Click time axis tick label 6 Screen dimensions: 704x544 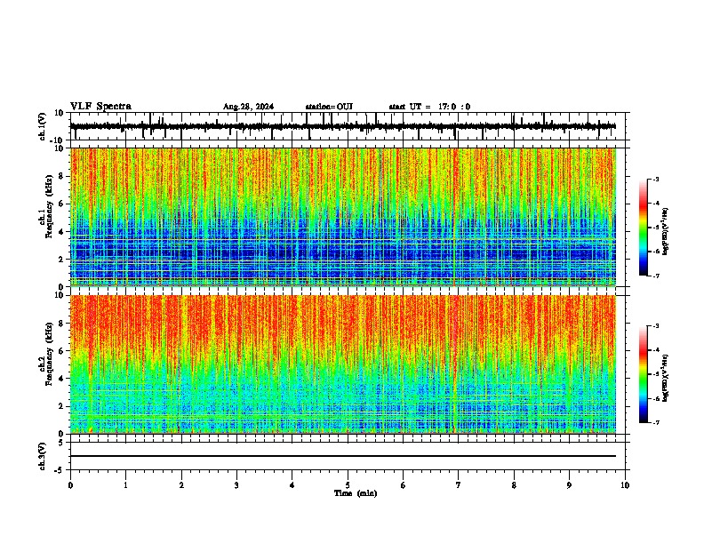[404, 485]
